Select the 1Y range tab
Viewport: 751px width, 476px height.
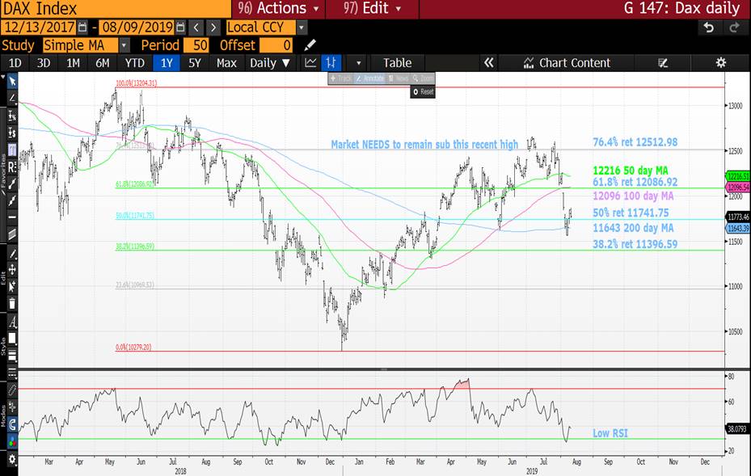pyautogui.click(x=167, y=63)
